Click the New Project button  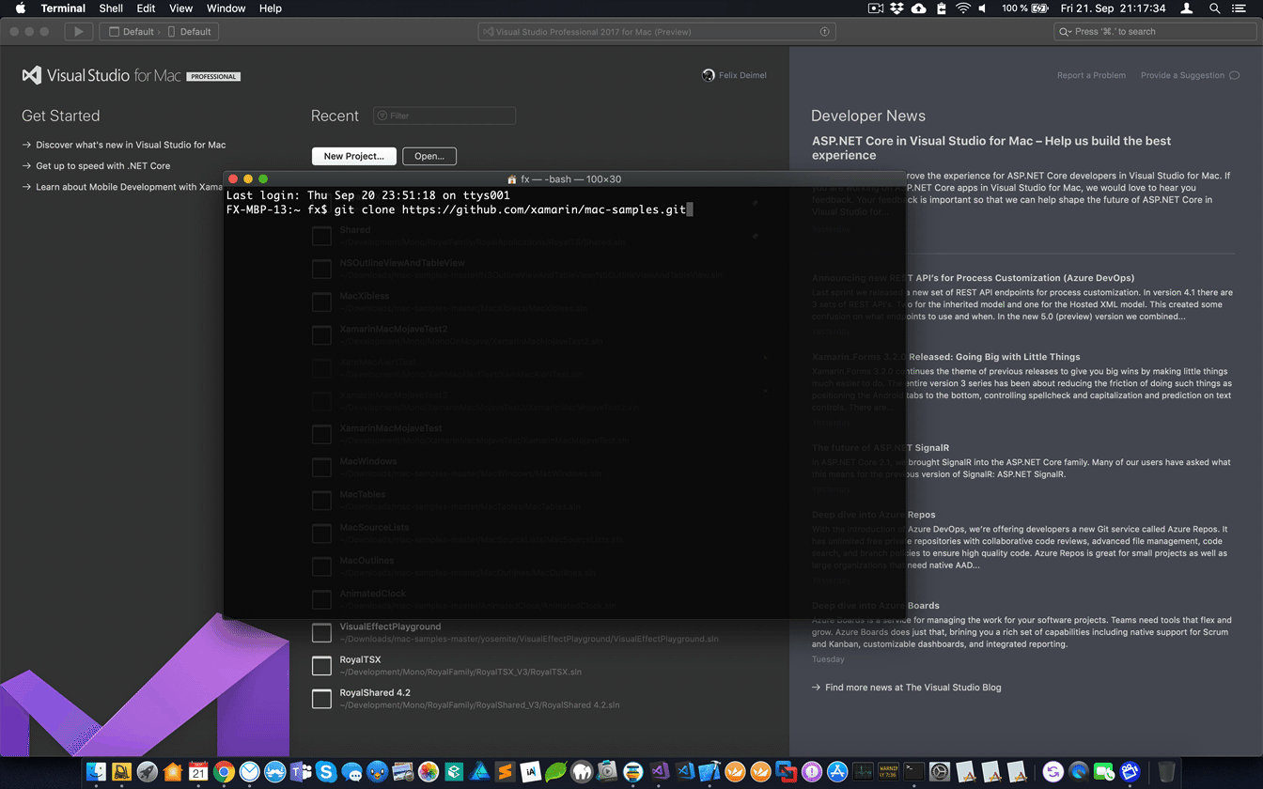coord(353,156)
